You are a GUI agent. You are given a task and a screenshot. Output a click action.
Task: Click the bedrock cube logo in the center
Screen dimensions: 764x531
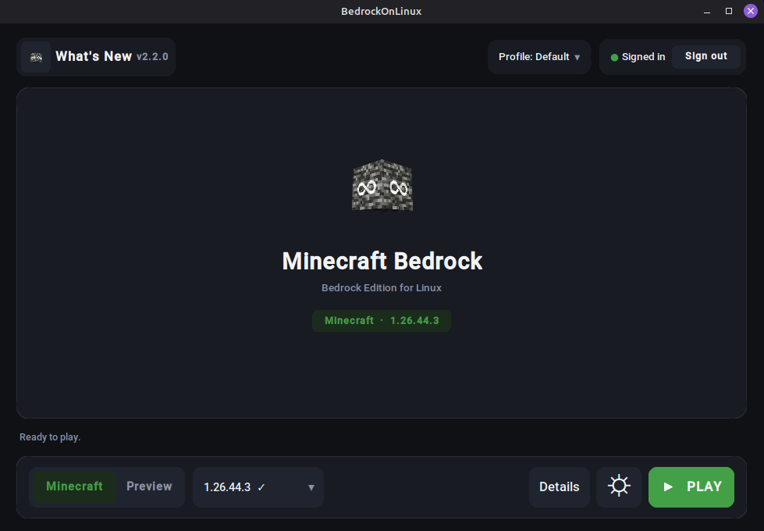pyautogui.click(x=382, y=185)
